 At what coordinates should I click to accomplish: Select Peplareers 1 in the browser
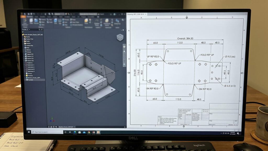click(x=30, y=65)
